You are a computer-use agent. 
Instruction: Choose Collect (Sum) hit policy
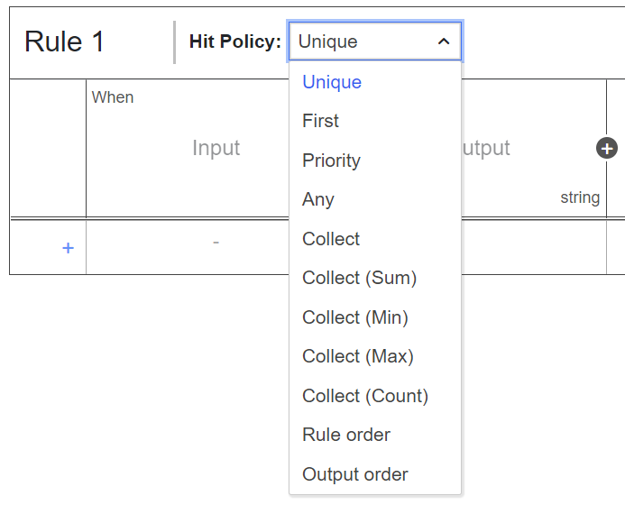pyautogui.click(x=359, y=278)
